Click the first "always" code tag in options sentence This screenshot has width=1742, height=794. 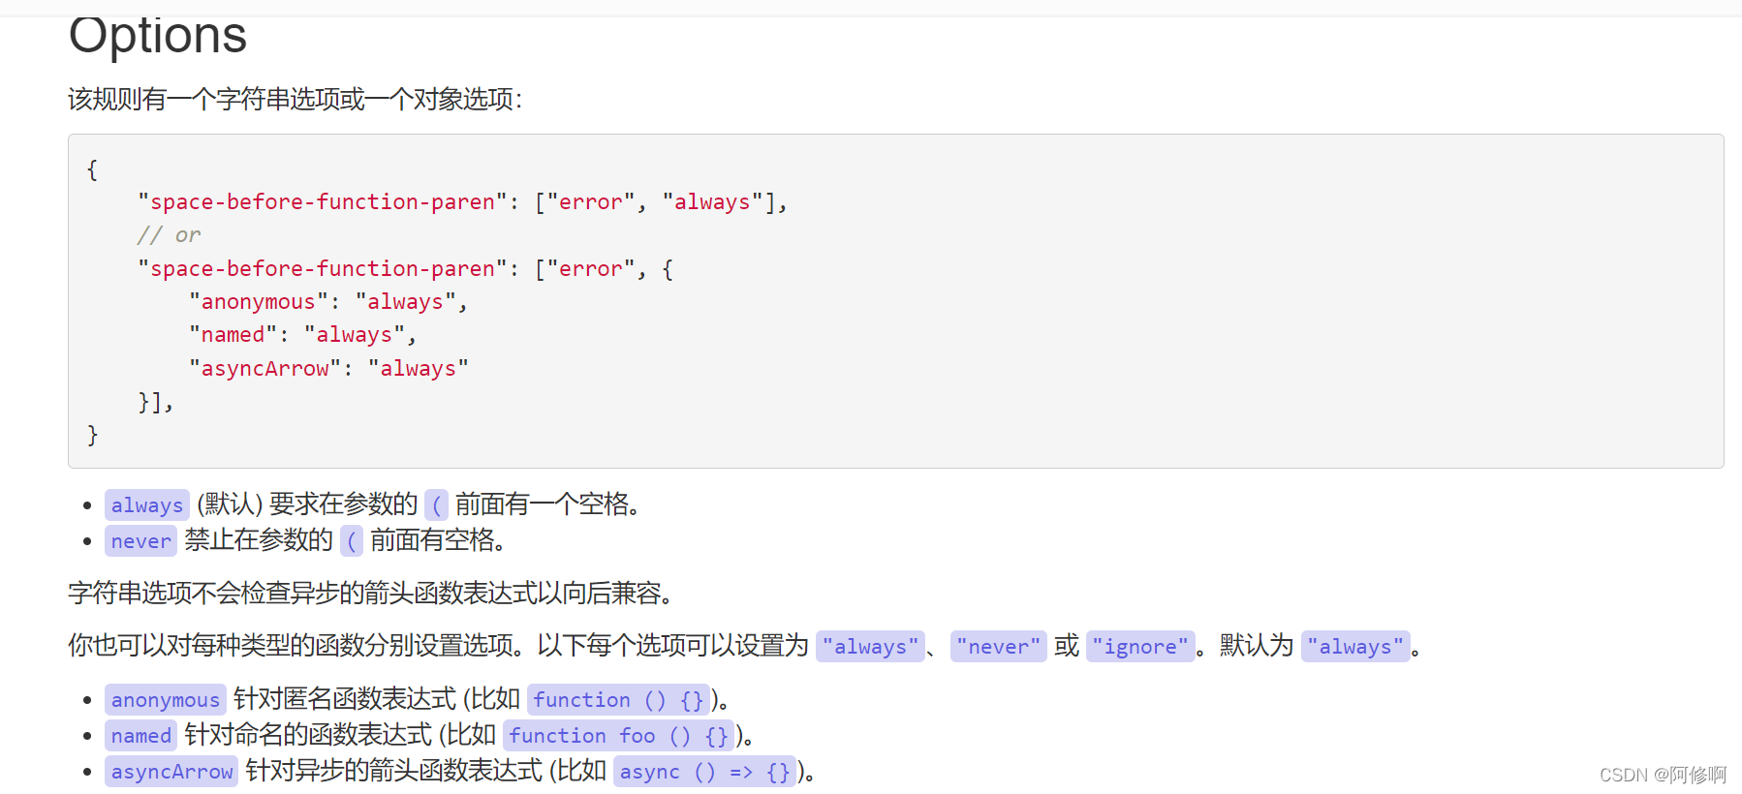pyautogui.click(x=870, y=646)
